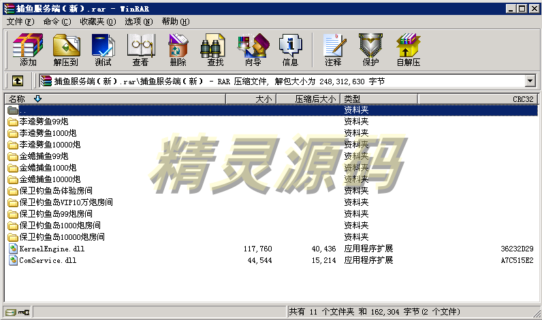Sort by the 压缩后大小 column header
The height and width of the screenshot is (320, 542).
click(x=308, y=99)
